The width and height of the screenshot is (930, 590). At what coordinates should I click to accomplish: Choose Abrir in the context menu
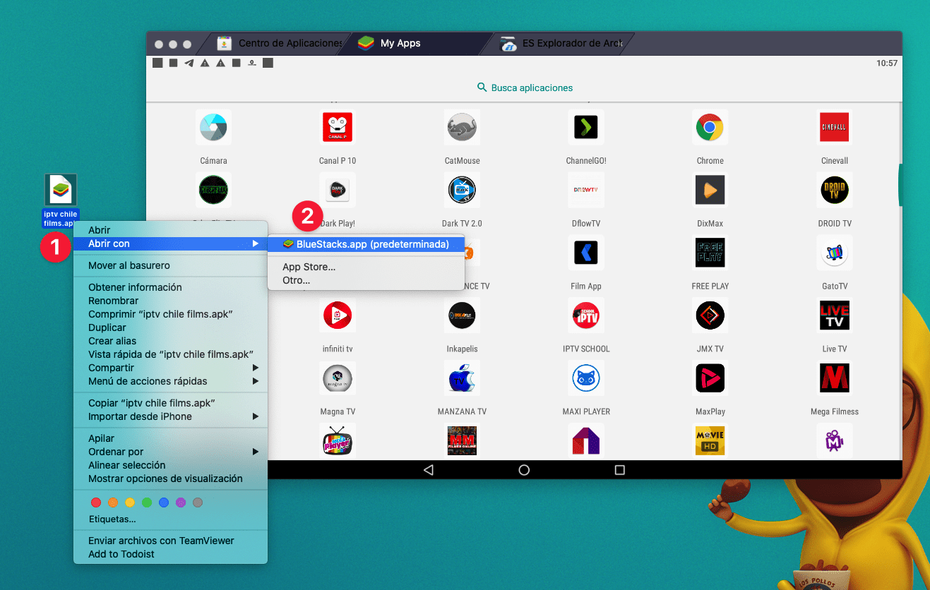pyautogui.click(x=170, y=230)
